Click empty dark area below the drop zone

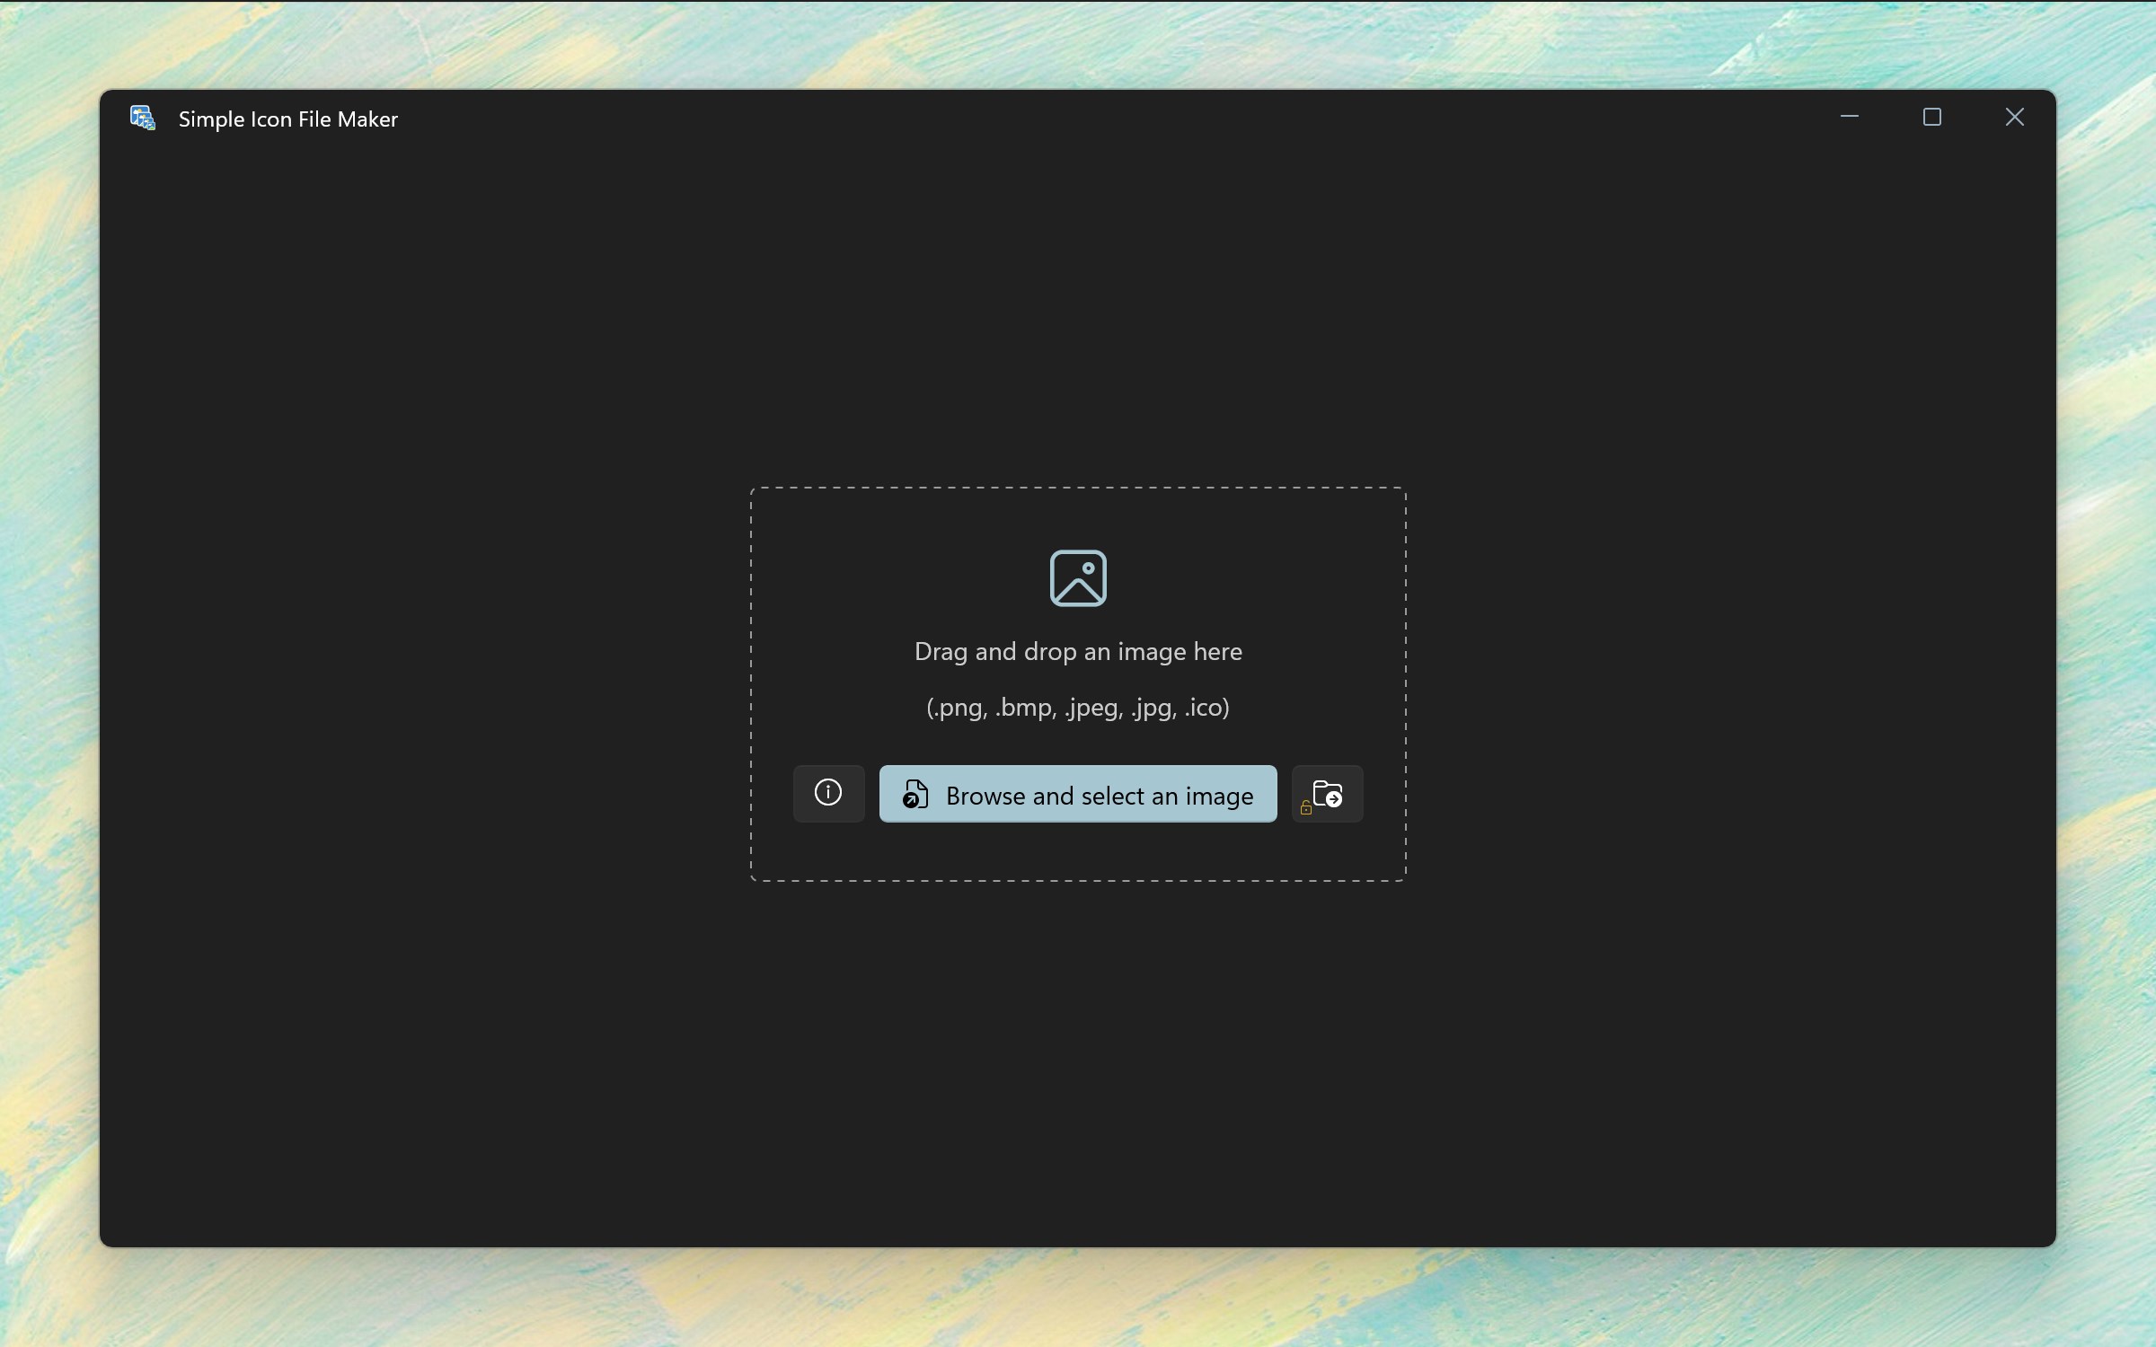pyautogui.click(x=1077, y=1060)
